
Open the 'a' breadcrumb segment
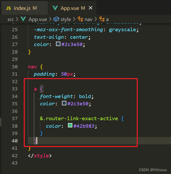tap(107, 20)
